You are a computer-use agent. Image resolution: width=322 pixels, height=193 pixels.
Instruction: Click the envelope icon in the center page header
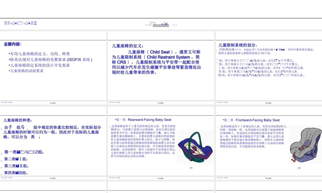point(164,23)
